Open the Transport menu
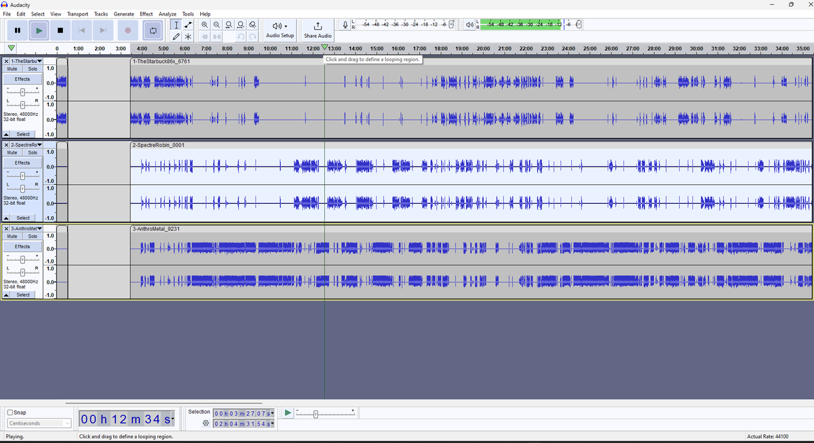The height and width of the screenshot is (443, 814). [x=77, y=14]
